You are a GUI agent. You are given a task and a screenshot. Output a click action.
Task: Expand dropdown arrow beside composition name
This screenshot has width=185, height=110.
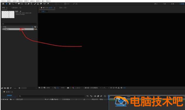click(x=21, y=11)
